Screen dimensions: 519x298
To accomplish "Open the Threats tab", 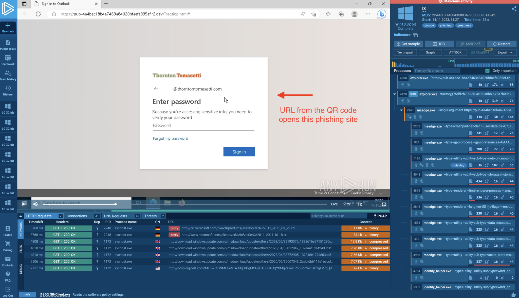I will pos(151,216).
